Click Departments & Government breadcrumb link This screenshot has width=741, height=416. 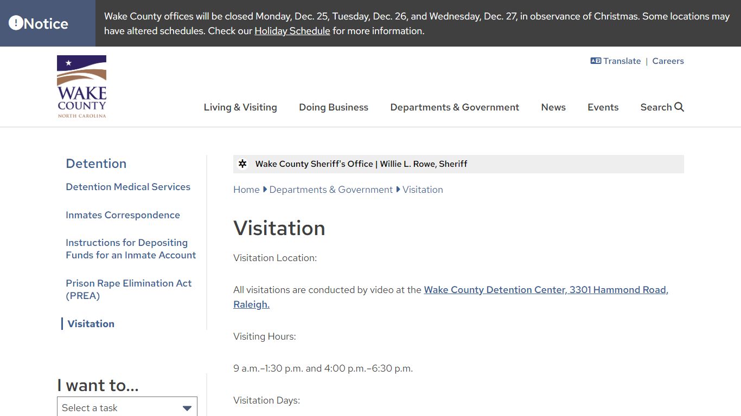[331, 190]
